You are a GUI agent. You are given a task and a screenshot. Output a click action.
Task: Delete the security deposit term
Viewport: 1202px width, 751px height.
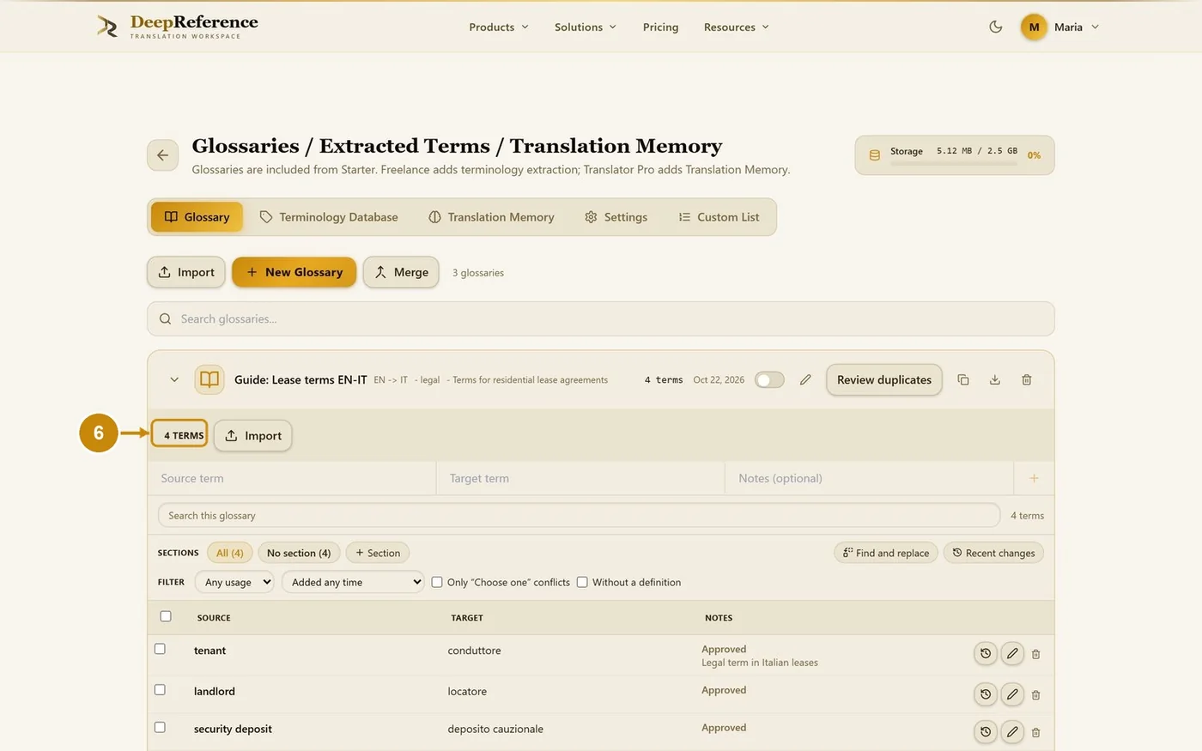coord(1035,732)
